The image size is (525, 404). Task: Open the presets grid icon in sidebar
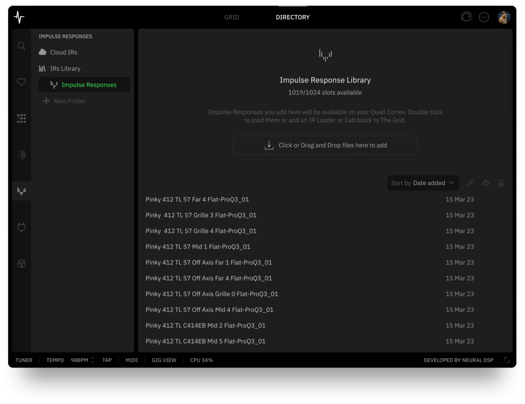tap(22, 118)
